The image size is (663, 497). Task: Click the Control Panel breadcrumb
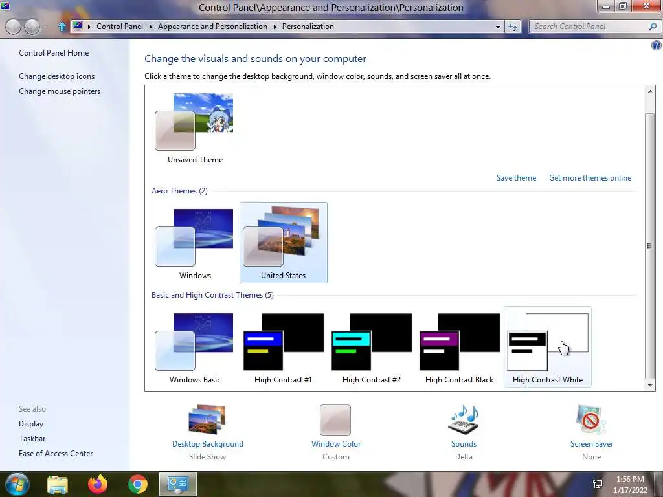click(x=120, y=26)
